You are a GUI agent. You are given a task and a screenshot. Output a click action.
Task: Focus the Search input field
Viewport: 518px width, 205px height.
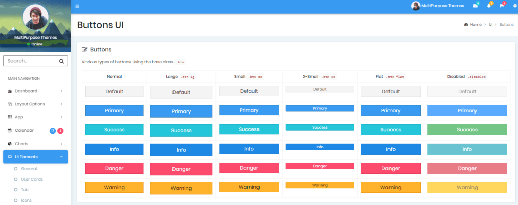pyautogui.click(x=35, y=61)
